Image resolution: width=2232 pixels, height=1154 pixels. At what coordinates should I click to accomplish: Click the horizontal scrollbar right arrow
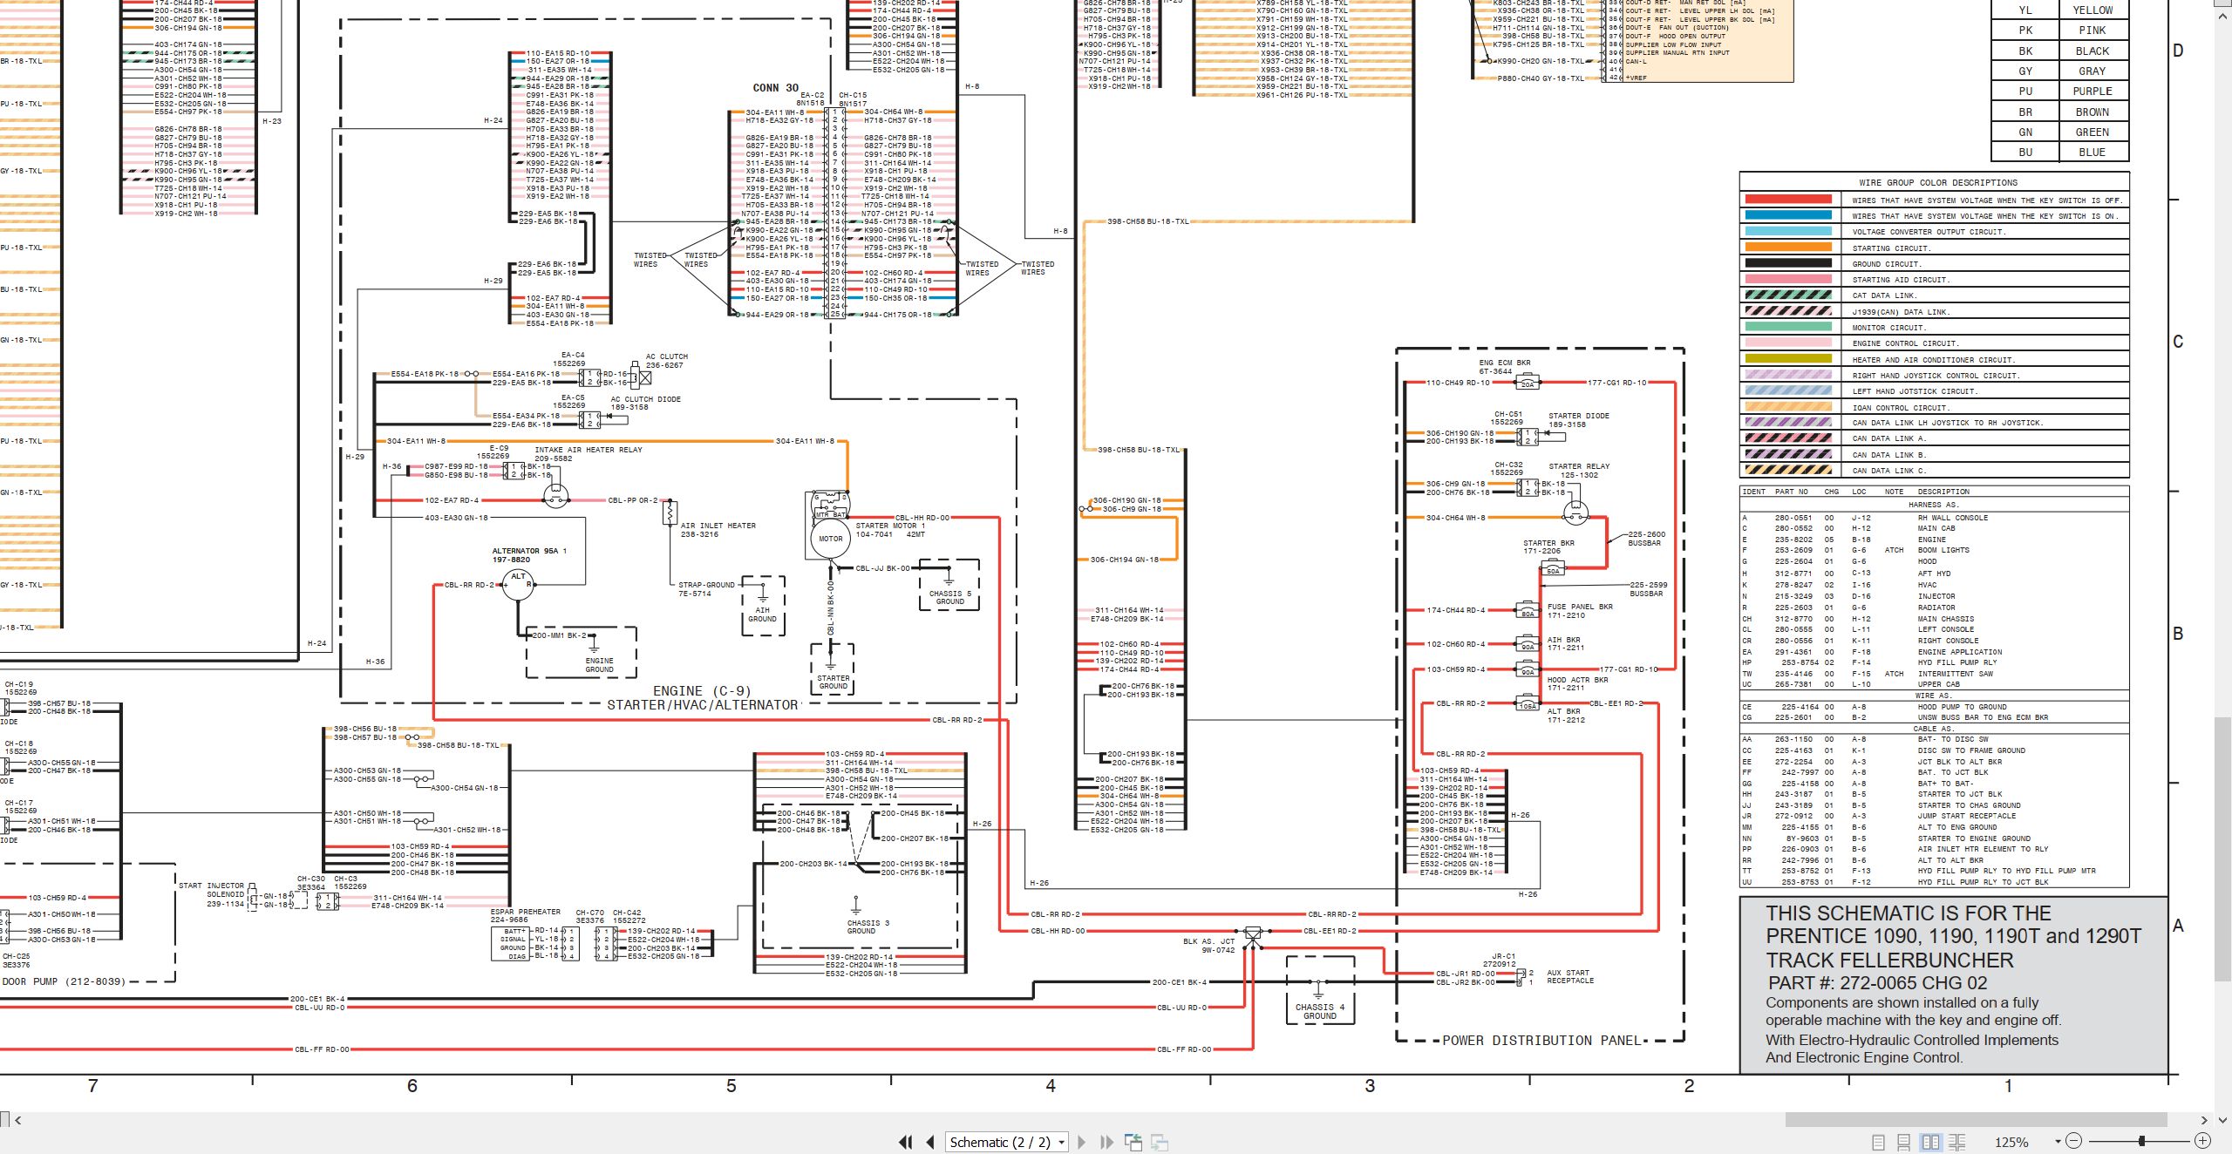tap(2203, 1120)
